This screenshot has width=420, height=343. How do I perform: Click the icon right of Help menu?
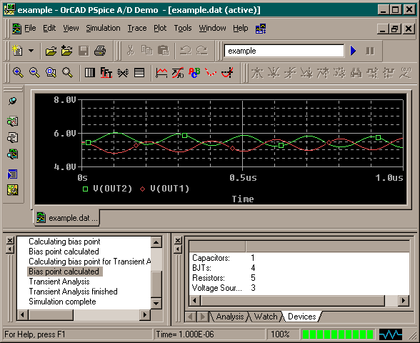(x=261, y=29)
